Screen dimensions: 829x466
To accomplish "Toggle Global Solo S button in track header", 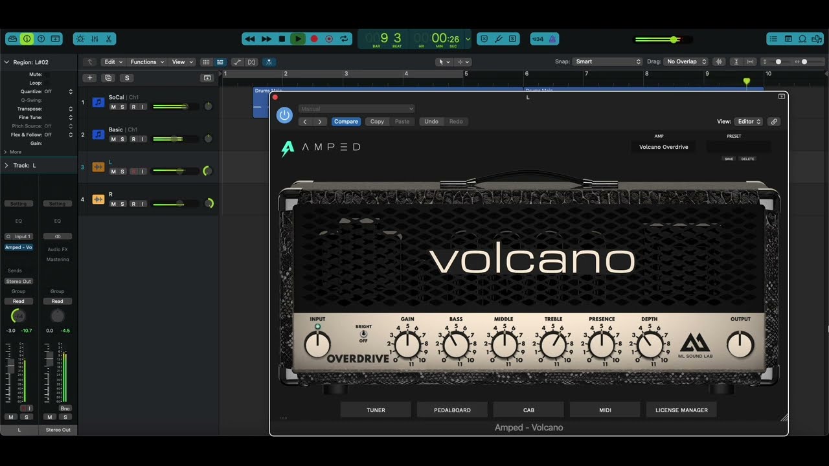I will 127,78.
